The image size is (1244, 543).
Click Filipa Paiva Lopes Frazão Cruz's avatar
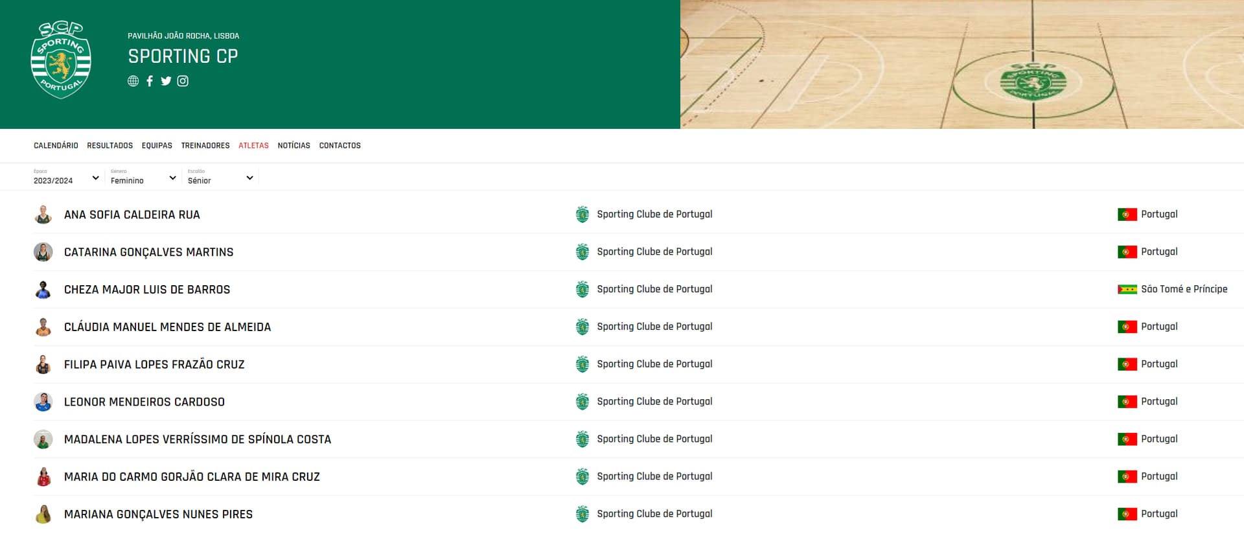[x=43, y=364]
